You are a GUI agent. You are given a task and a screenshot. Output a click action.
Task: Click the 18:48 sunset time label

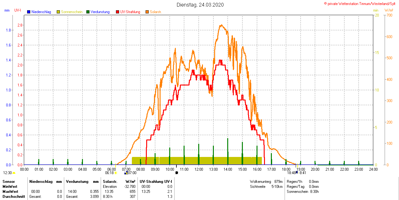click(291, 173)
